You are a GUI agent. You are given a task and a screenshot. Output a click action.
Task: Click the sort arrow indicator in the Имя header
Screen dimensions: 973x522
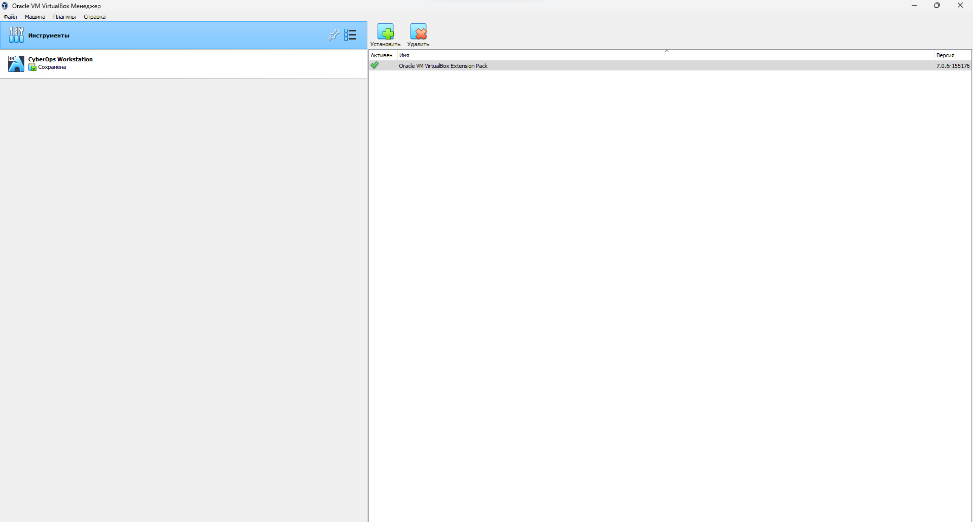pos(666,51)
